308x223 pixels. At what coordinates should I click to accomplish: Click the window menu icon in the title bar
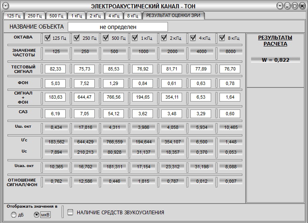[x=5, y=6]
